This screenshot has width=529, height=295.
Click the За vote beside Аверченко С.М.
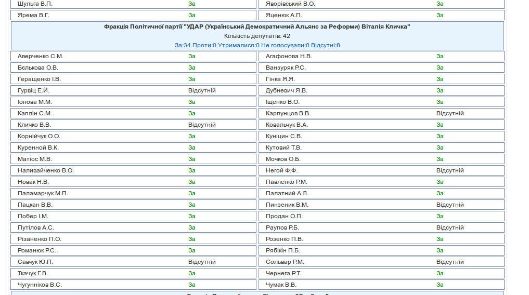(x=192, y=56)
